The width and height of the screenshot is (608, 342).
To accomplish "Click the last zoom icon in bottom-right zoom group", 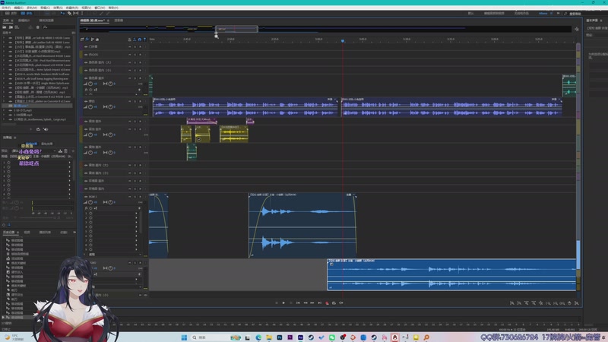I will (x=577, y=302).
